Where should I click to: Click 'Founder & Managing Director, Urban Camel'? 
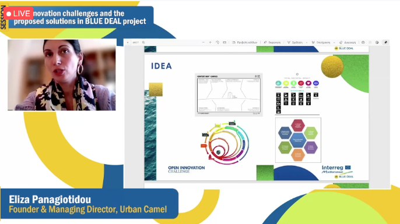point(87,209)
